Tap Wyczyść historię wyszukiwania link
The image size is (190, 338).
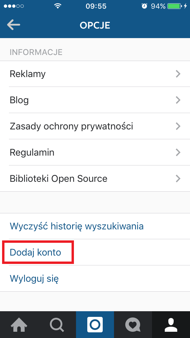click(x=77, y=226)
